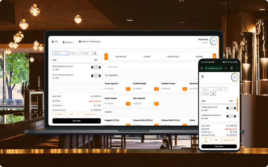Viewport: 268px width, 167px height.
Task: Decrease Crown Special quantity on laptop
Action: point(92,76)
